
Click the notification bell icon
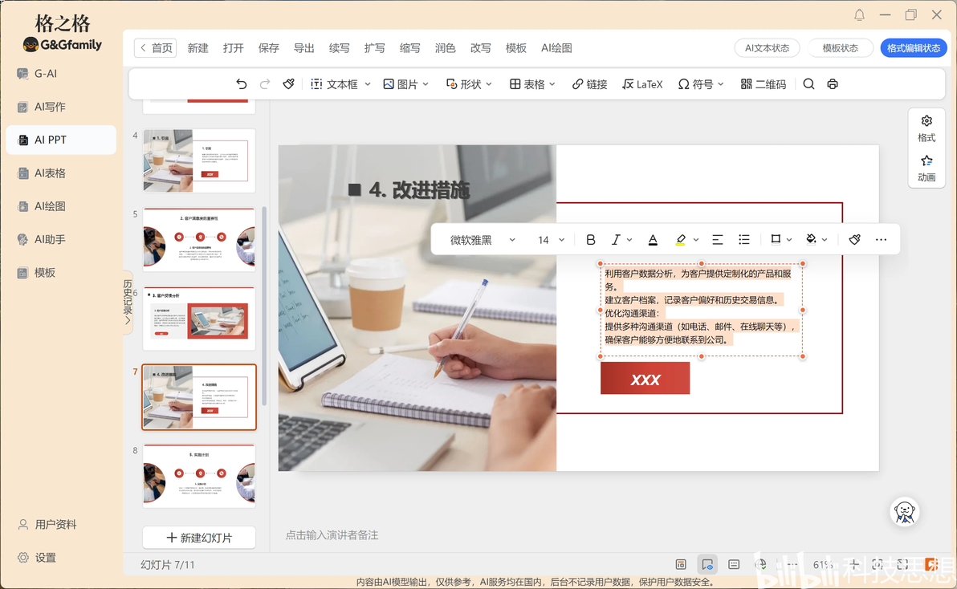tap(859, 15)
